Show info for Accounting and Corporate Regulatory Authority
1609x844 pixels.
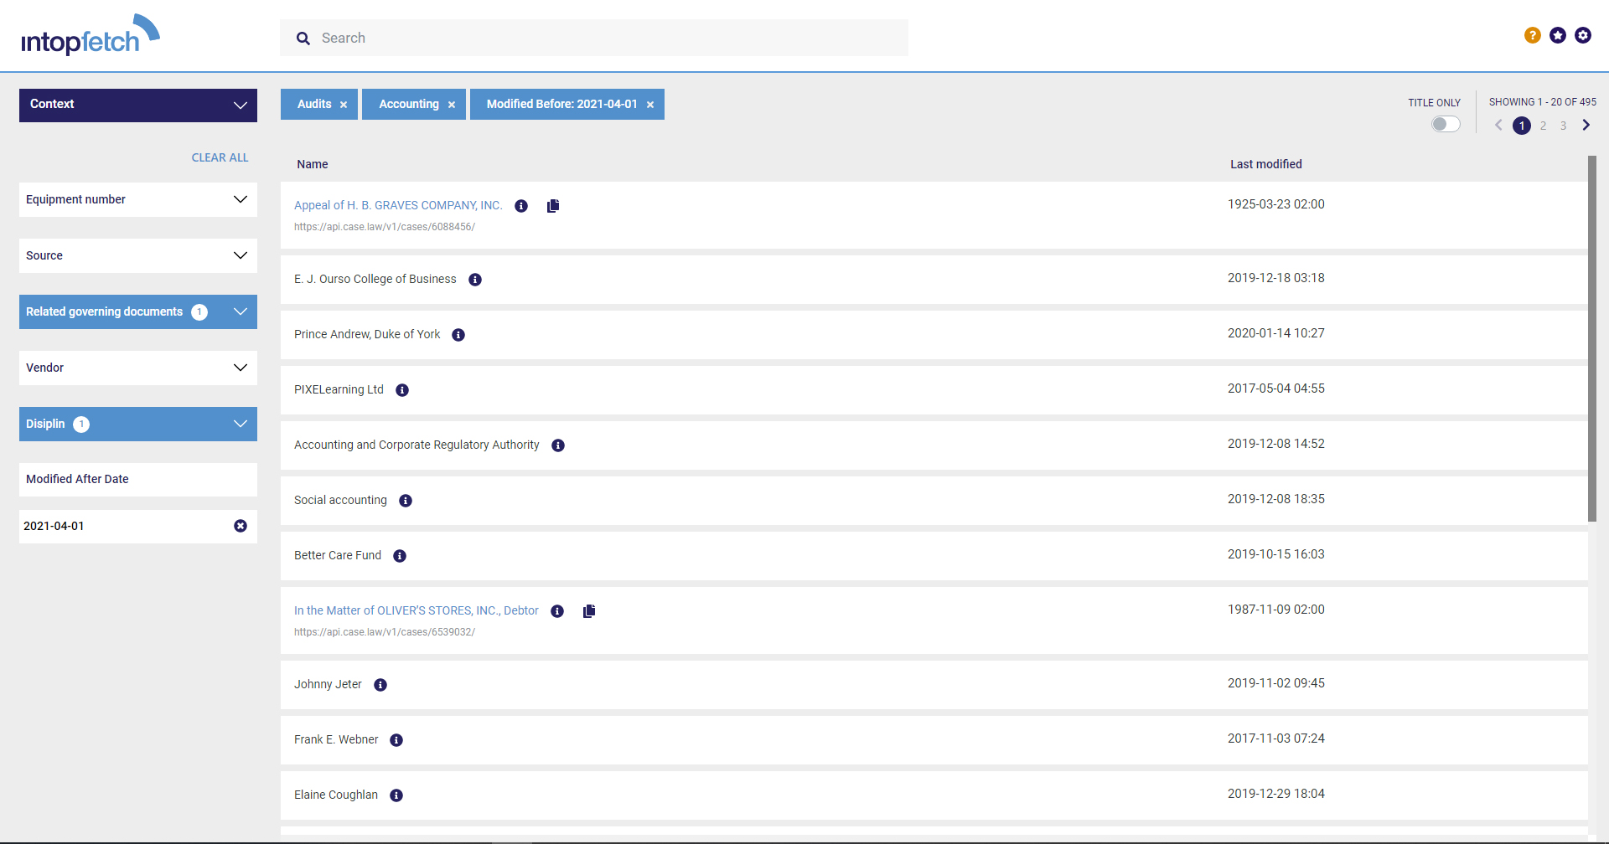point(558,445)
